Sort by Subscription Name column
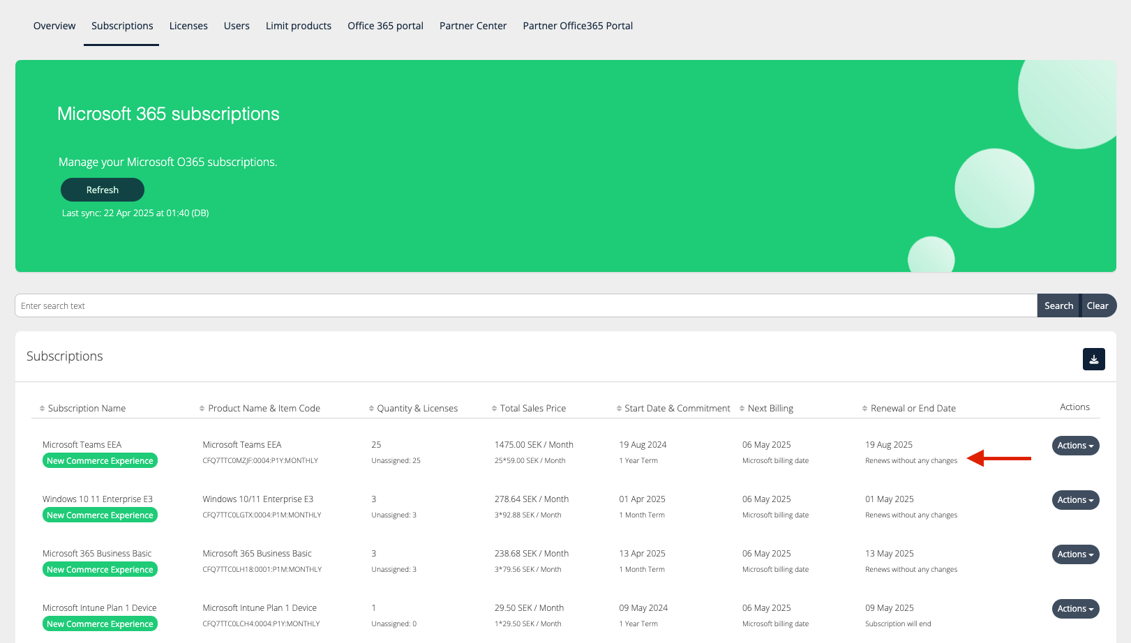Viewport: 1131px width, 643px height. point(86,409)
